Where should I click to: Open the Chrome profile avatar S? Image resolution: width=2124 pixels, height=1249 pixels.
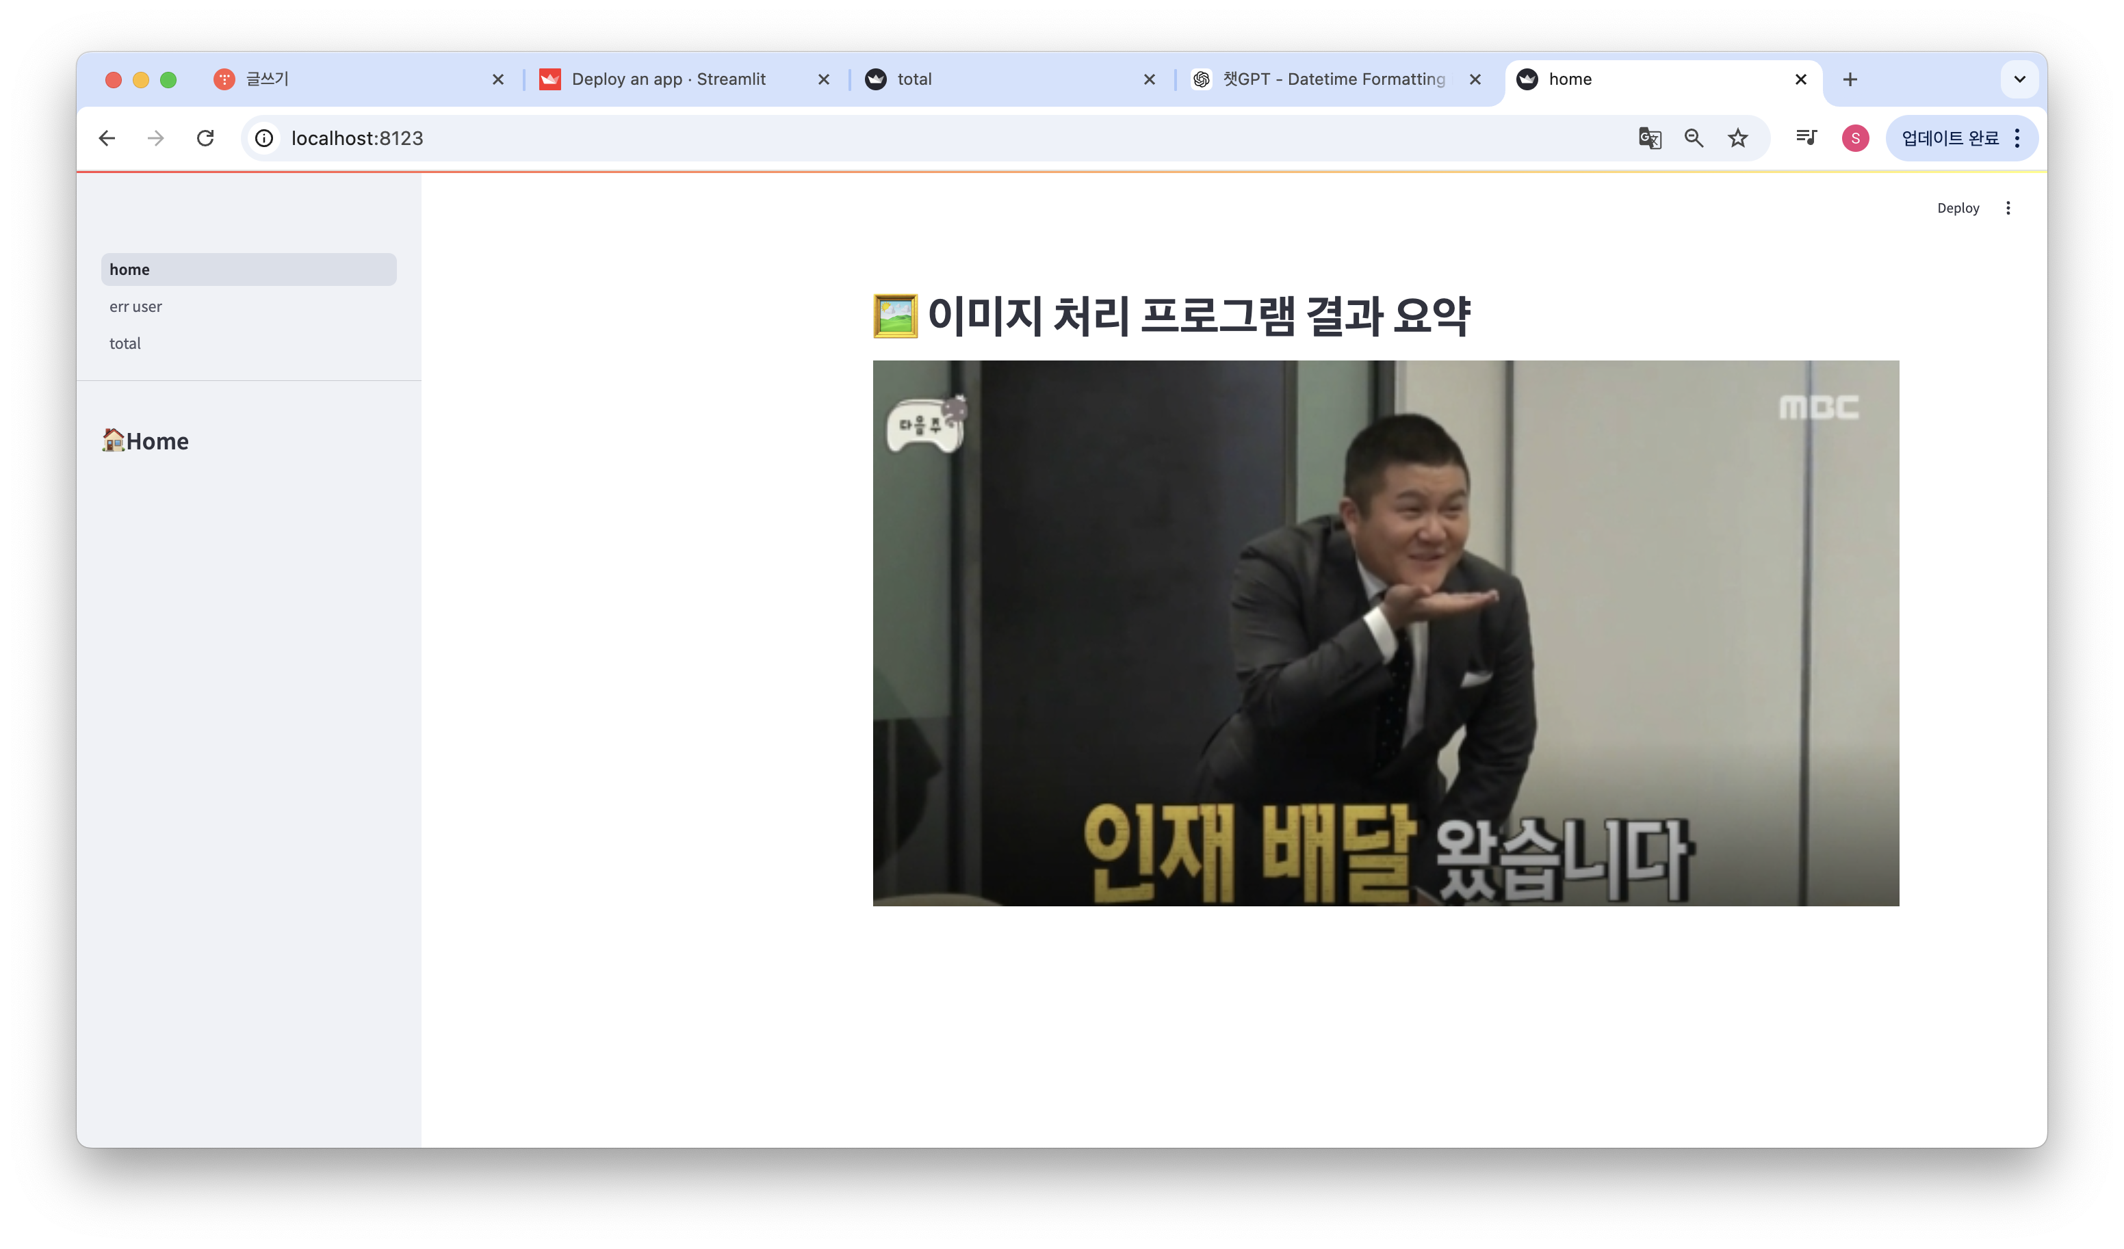tap(1854, 138)
